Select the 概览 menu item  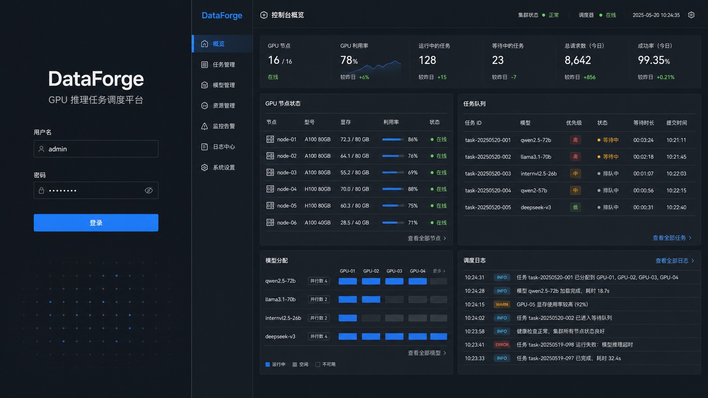[x=222, y=44]
